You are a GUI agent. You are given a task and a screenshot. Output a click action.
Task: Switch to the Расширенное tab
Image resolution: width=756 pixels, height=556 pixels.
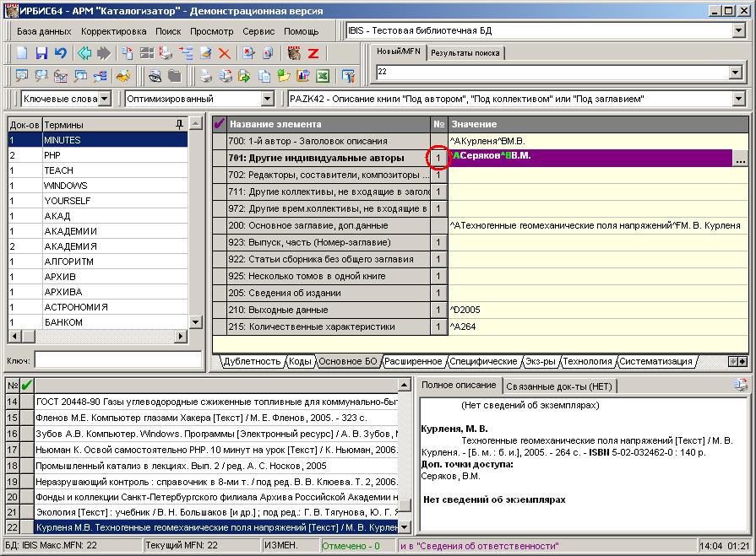(x=413, y=361)
